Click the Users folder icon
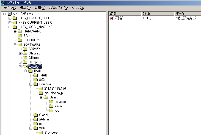 46,97
